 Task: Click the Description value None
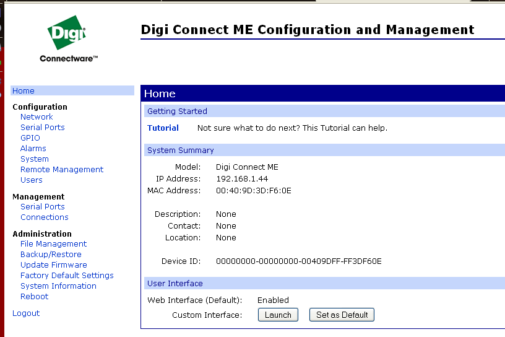pos(226,214)
